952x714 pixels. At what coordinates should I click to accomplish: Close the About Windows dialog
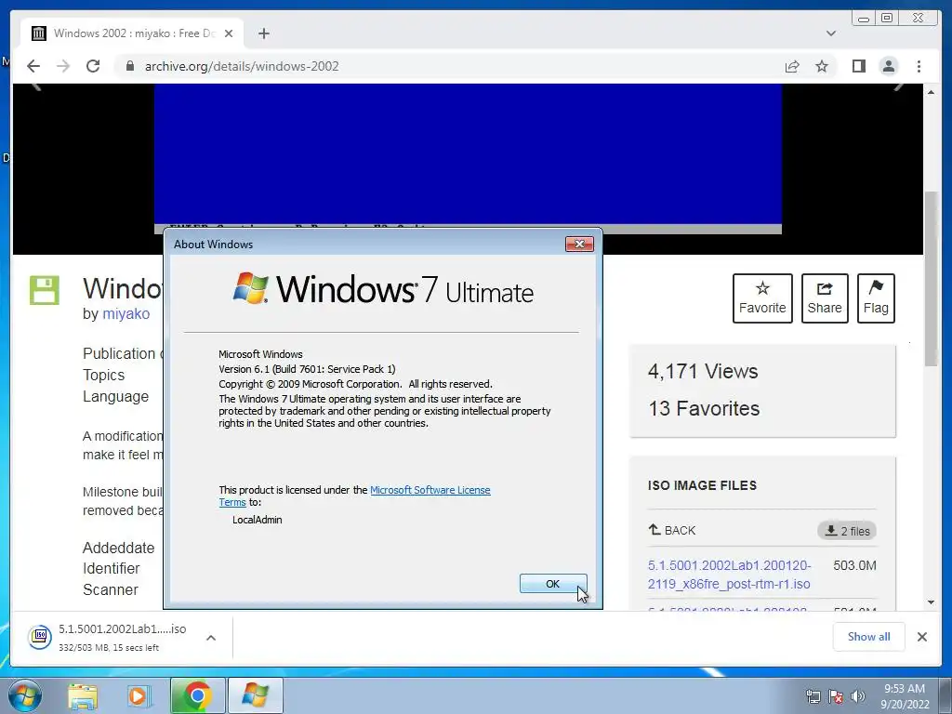[x=579, y=244]
